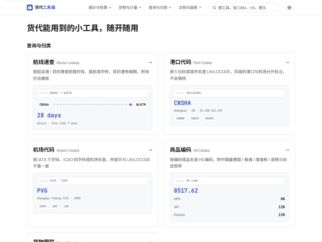The height and width of the screenshot is (242, 322).
Task: Select the CNNGB port code chip
Action: point(180,119)
